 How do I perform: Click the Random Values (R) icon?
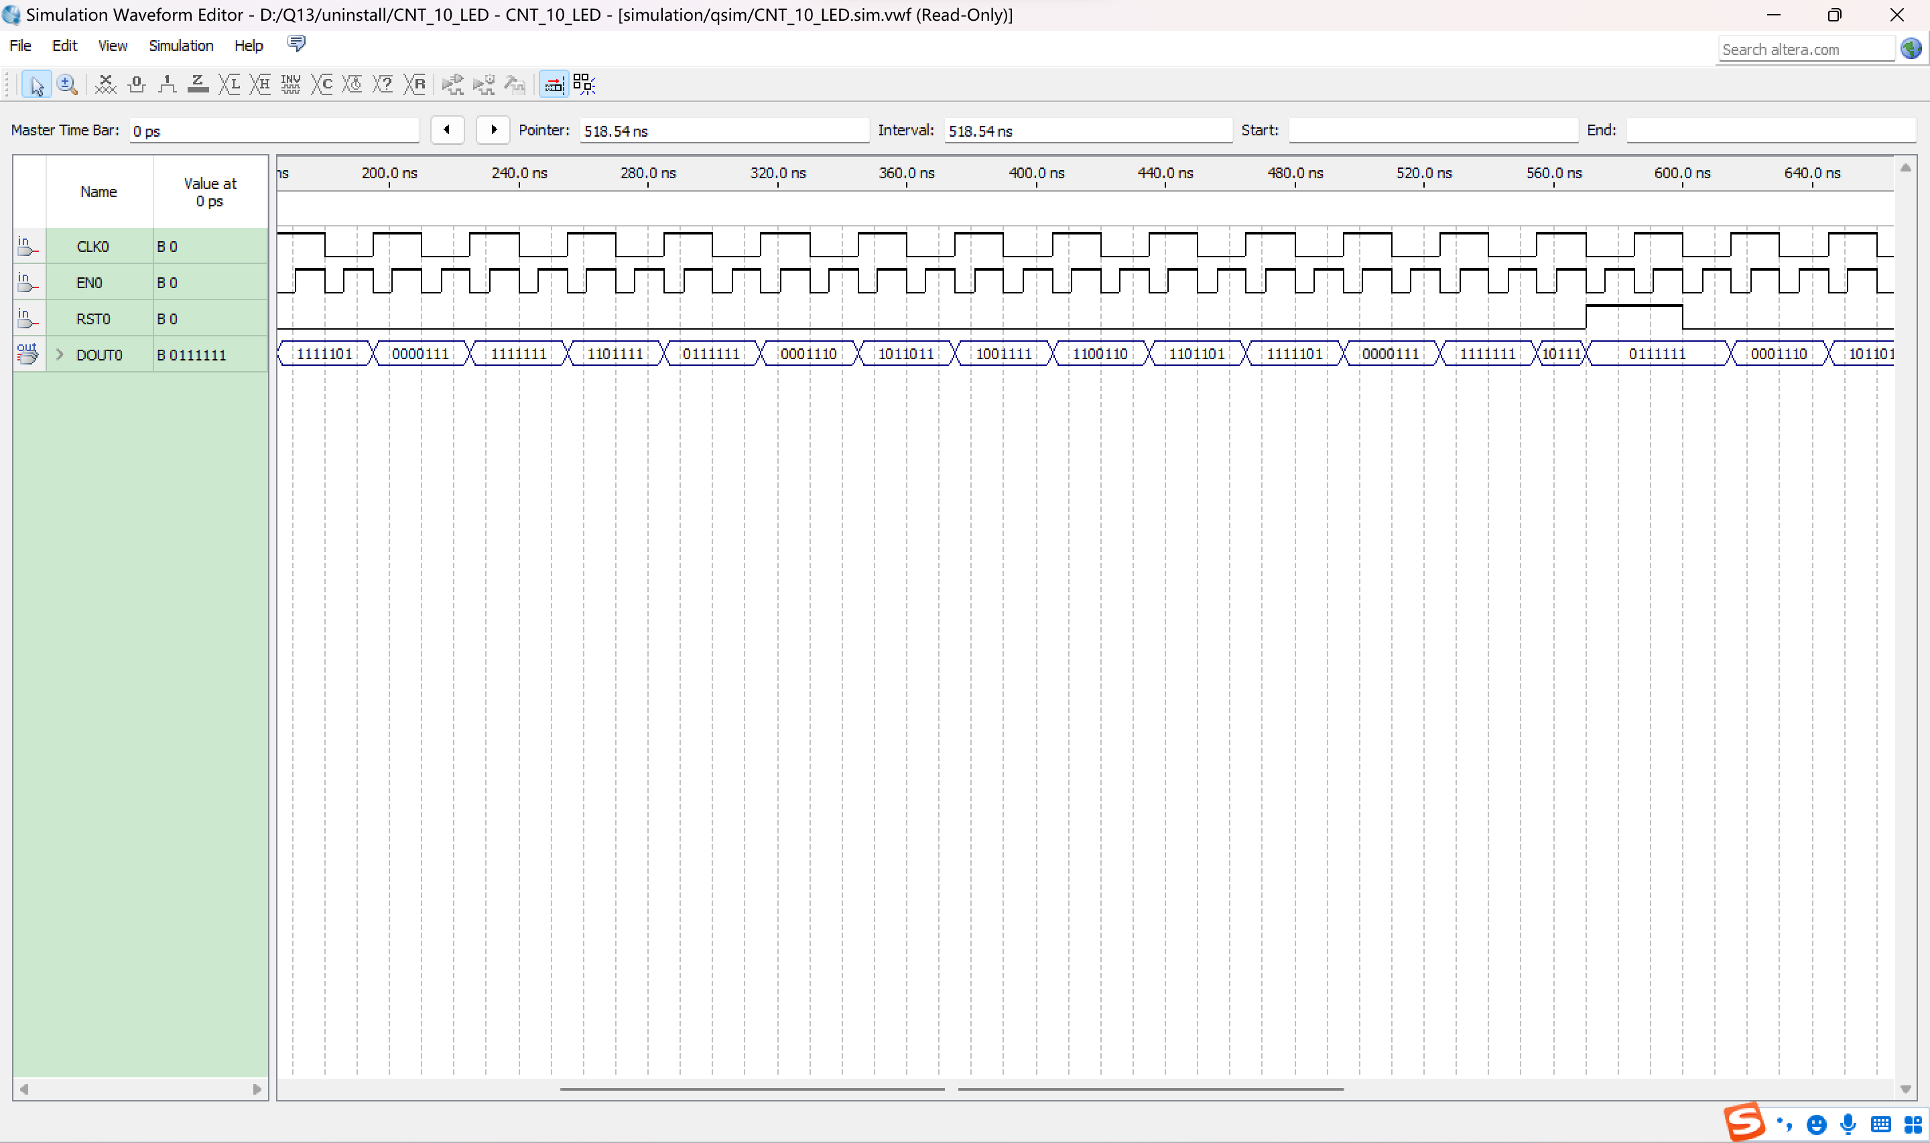415,84
